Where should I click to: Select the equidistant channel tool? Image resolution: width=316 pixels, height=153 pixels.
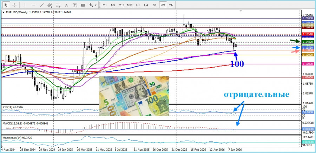(50, 5)
